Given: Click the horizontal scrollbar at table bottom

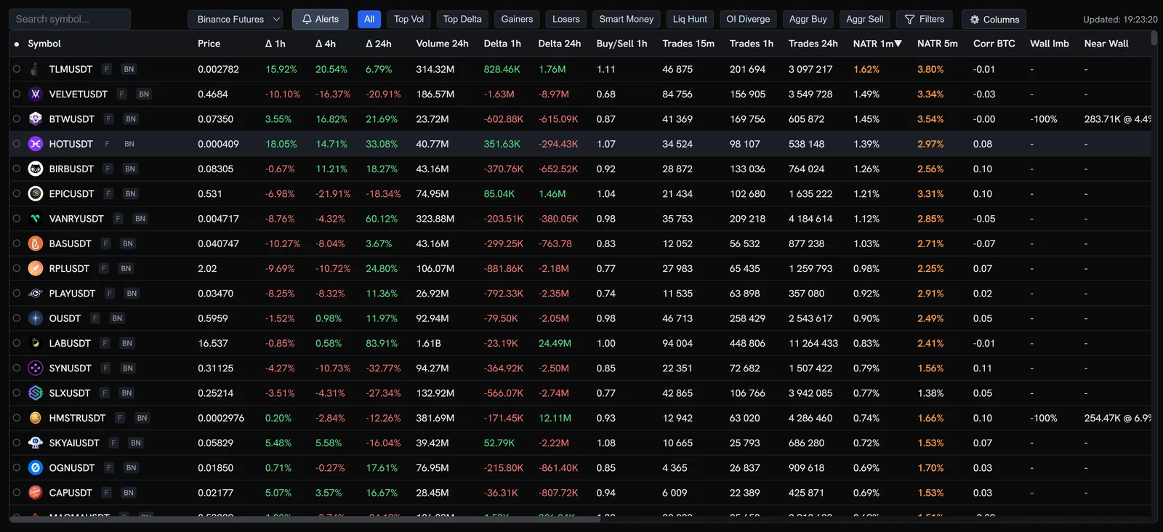Looking at the screenshot, I should (x=305, y=519).
